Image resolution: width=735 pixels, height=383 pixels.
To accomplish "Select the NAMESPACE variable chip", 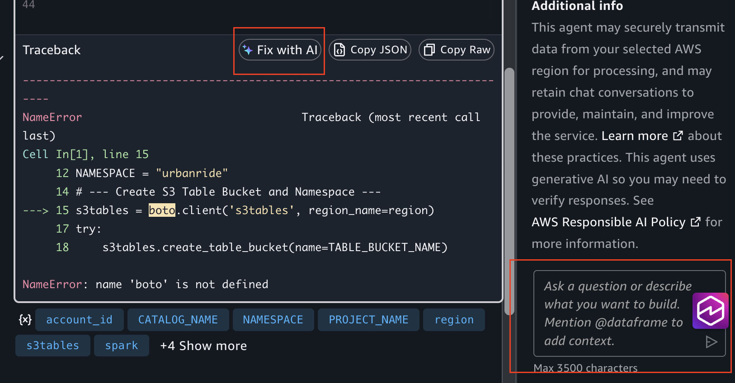I will click(x=273, y=320).
